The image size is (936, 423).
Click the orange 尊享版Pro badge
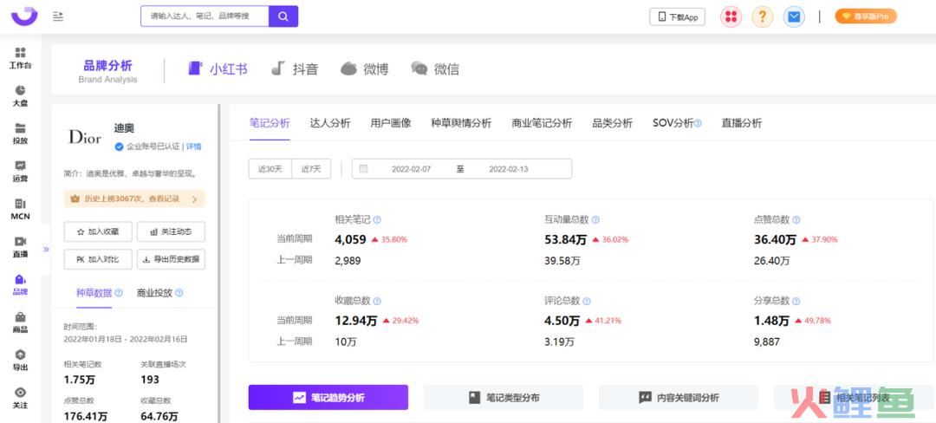pos(866,16)
